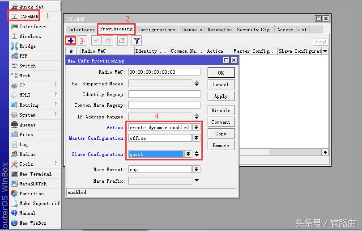Open the Log window
This screenshot has height=231, width=362.
(35, 144)
